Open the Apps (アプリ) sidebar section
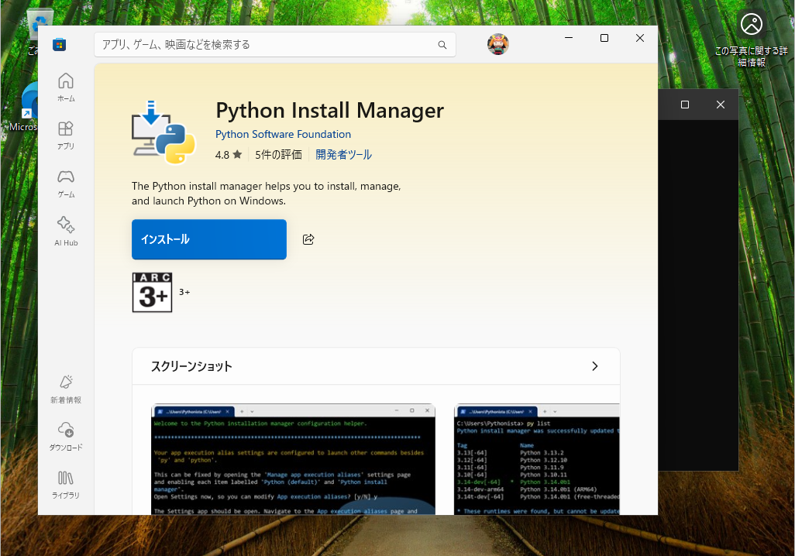The height and width of the screenshot is (556, 795). coord(66,136)
